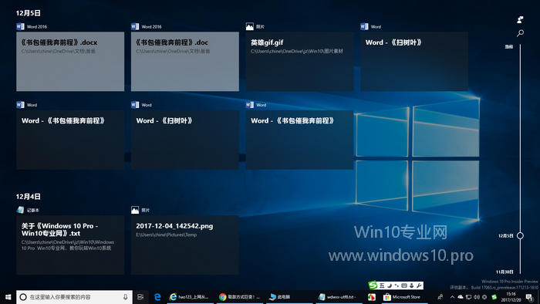Toggle the moon icon on IME bar

[390, 285]
